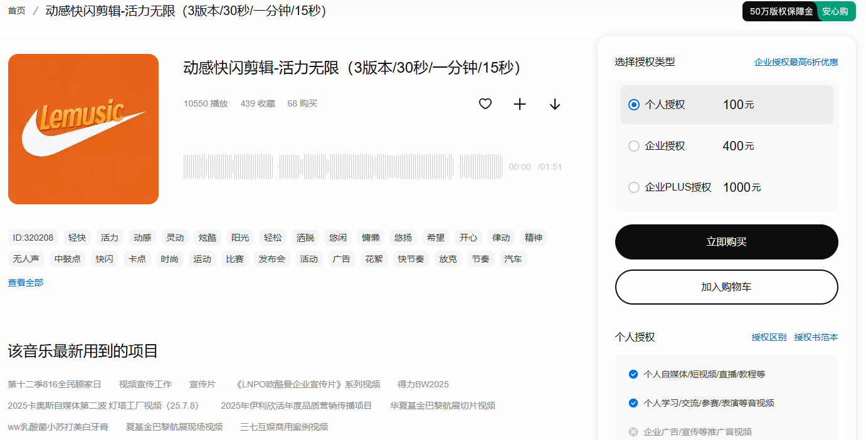Viewport: 866px width, 440px height.
Task: Open the 企业授权最高6折优惠 link
Action: tap(796, 62)
